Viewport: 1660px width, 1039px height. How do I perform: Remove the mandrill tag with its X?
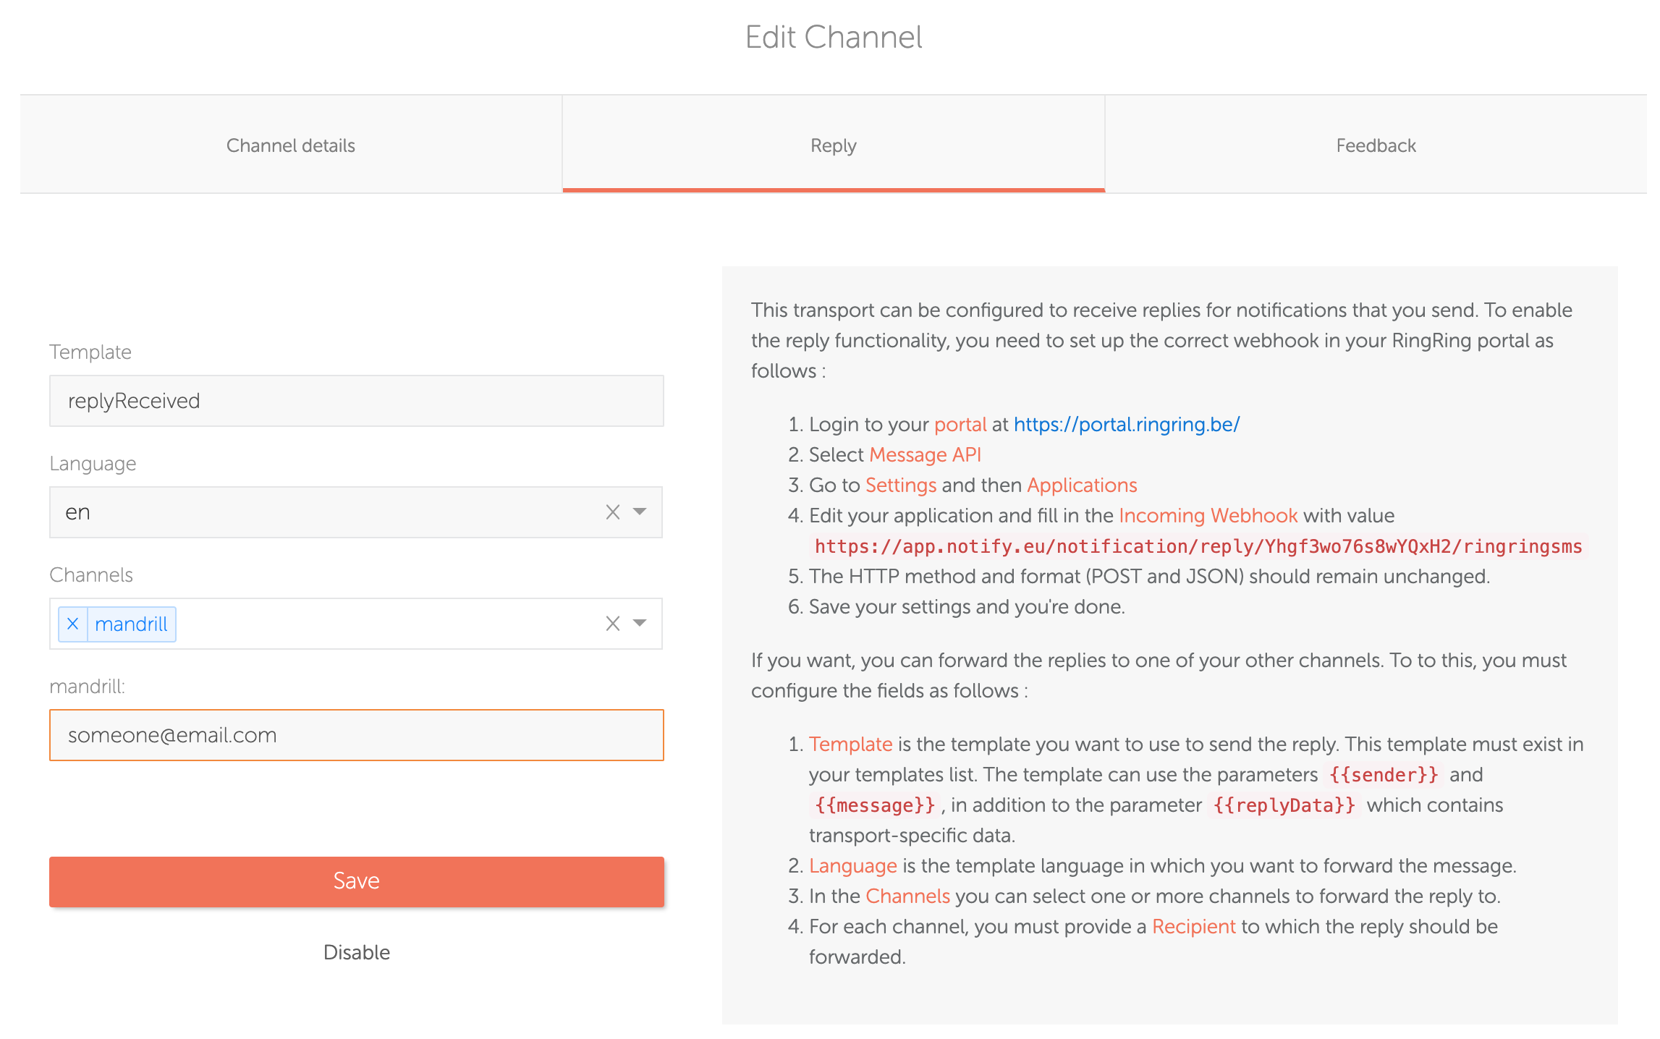72,624
